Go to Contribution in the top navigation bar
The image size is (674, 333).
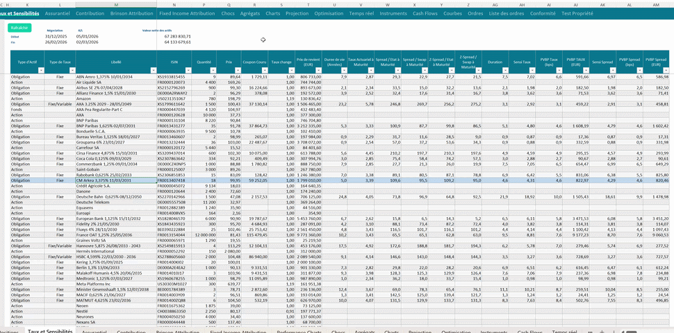90,13
